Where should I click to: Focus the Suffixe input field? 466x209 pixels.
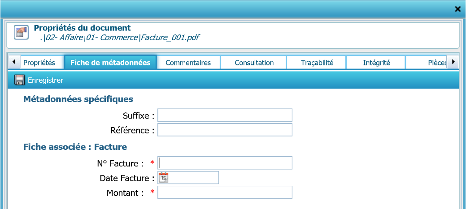tap(225, 115)
